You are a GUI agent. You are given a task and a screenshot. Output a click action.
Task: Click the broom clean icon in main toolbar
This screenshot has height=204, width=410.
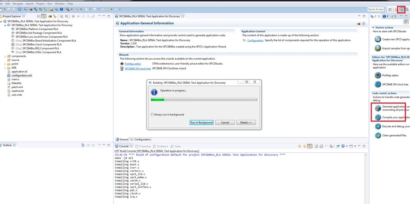(45, 9)
